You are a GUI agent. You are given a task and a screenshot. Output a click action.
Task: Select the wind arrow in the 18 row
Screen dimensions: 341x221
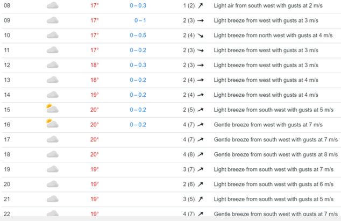tap(201, 154)
